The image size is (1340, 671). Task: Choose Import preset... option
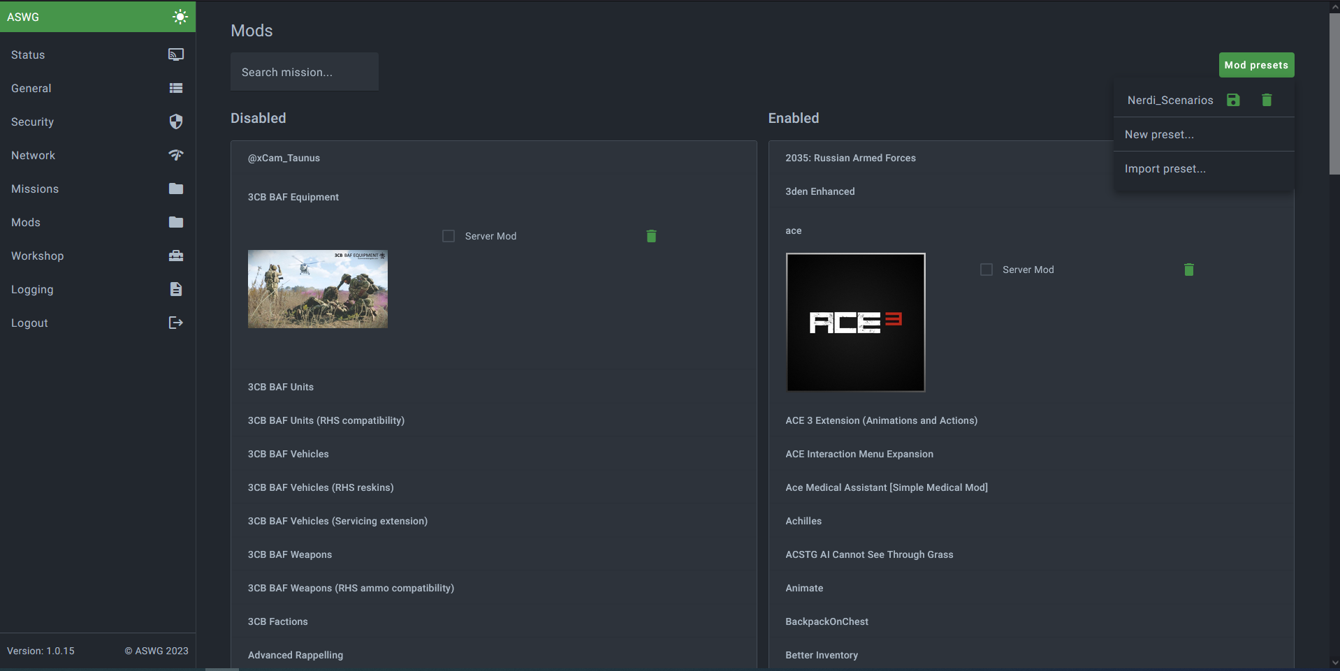pos(1204,168)
